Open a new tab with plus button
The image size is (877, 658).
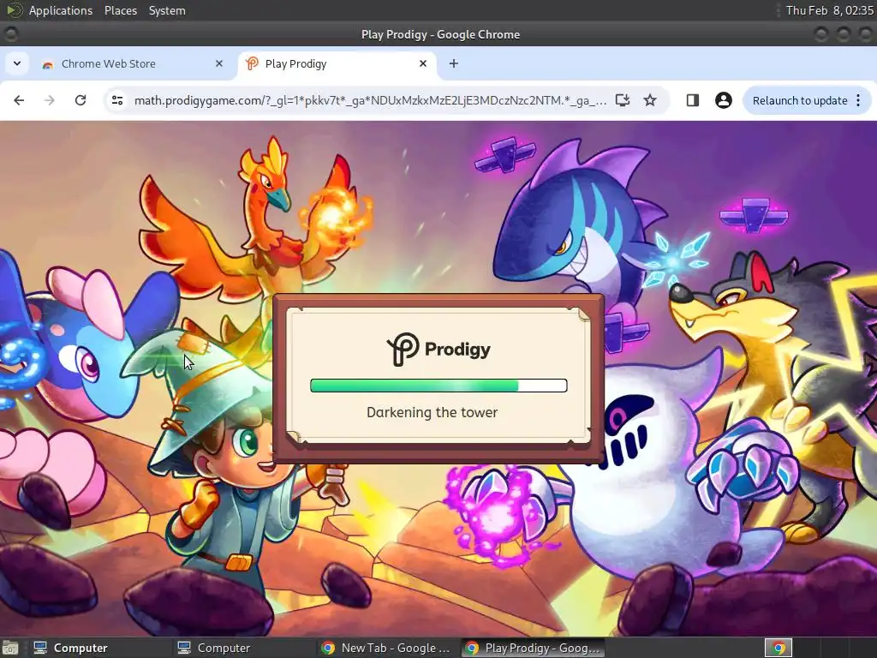[454, 63]
